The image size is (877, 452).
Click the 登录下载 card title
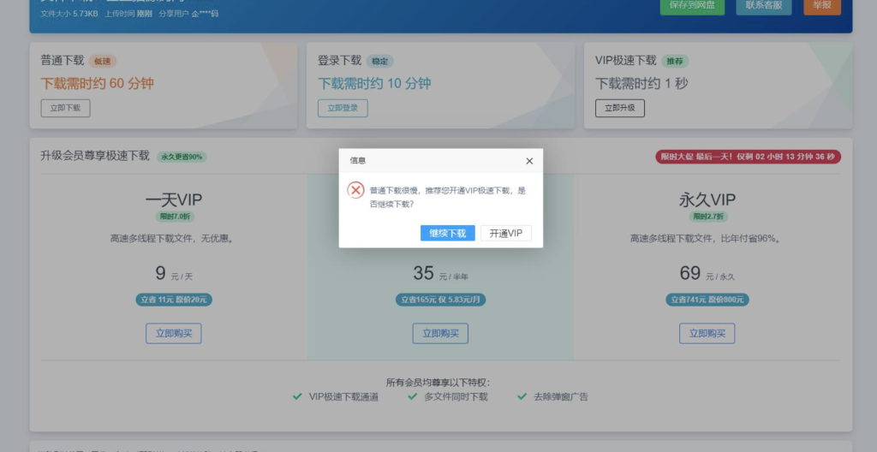(x=339, y=61)
